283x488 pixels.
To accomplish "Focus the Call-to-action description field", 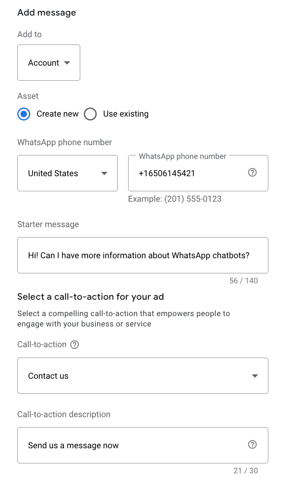I will click(x=134, y=445).
